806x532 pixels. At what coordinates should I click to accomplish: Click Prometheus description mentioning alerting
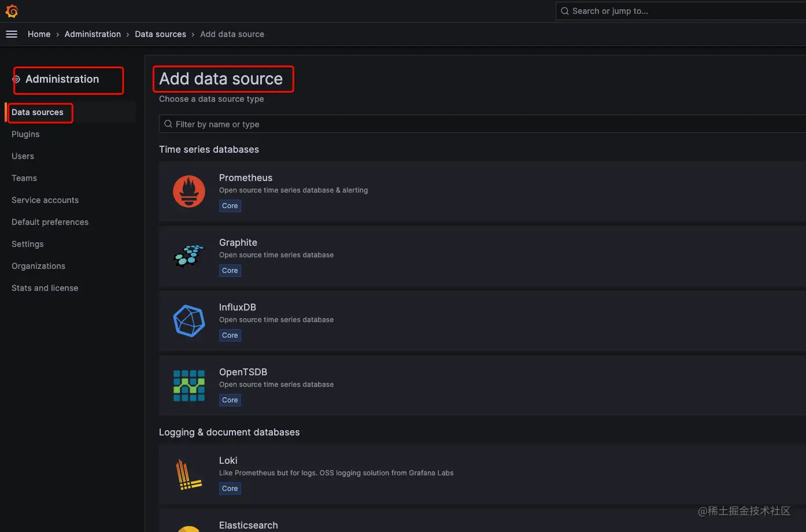tap(293, 190)
